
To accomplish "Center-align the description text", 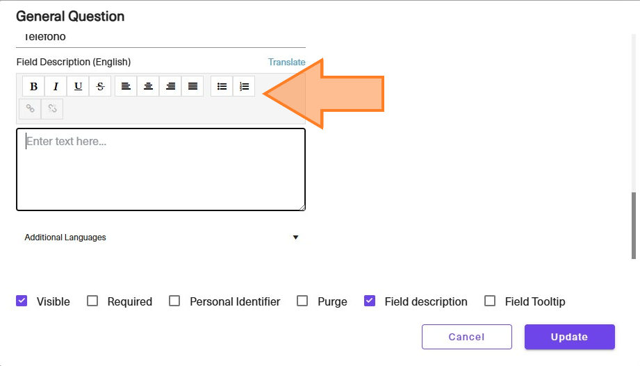I will 148,86.
